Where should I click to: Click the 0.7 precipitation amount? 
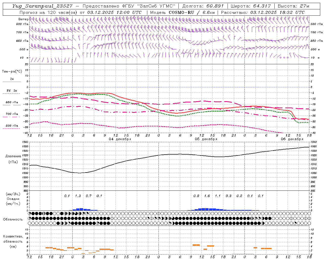coord(89,196)
